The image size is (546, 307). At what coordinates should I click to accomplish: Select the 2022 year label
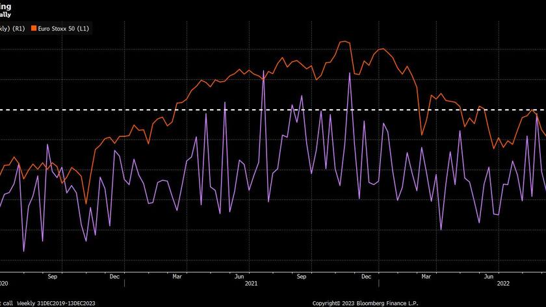(503, 284)
